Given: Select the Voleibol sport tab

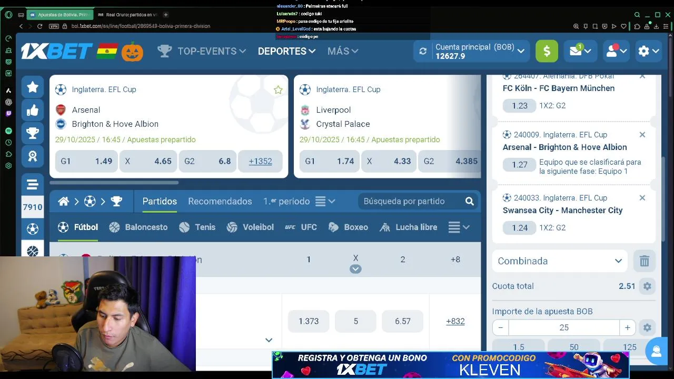Looking at the screenshot, I should click(250, 227).
